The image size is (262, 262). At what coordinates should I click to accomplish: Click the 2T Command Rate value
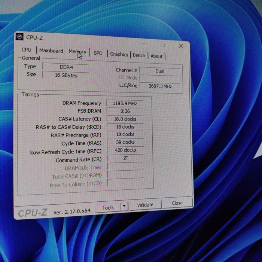[125, 158]
